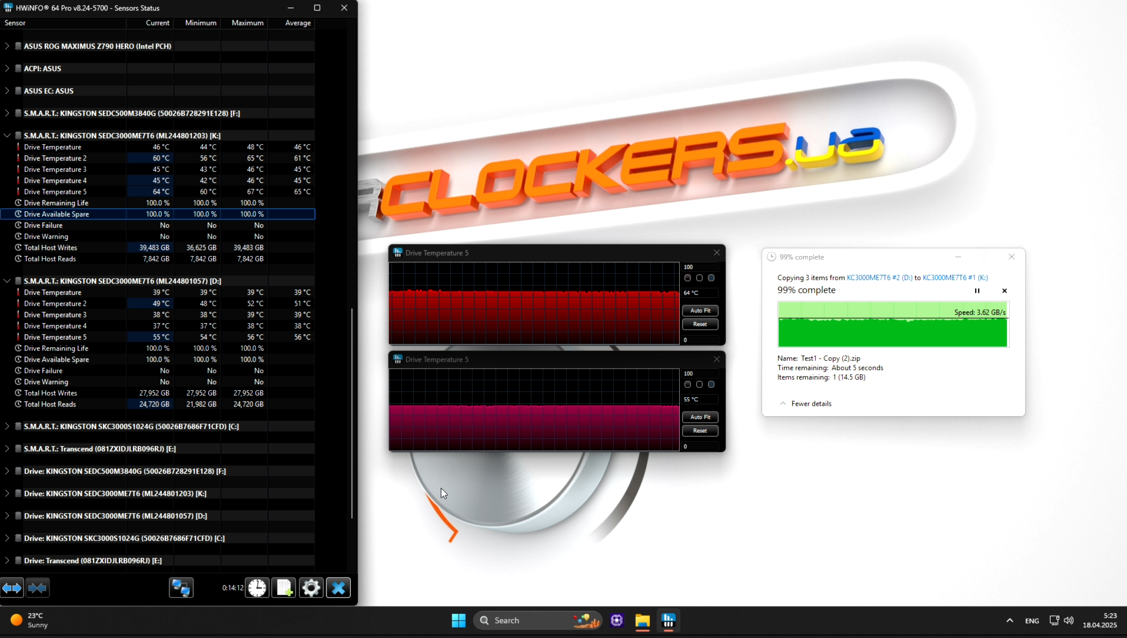Click the blue X icon in HWiNFO toolbar
This screenshot has width=1127, height=638.
tap(338, 587)
